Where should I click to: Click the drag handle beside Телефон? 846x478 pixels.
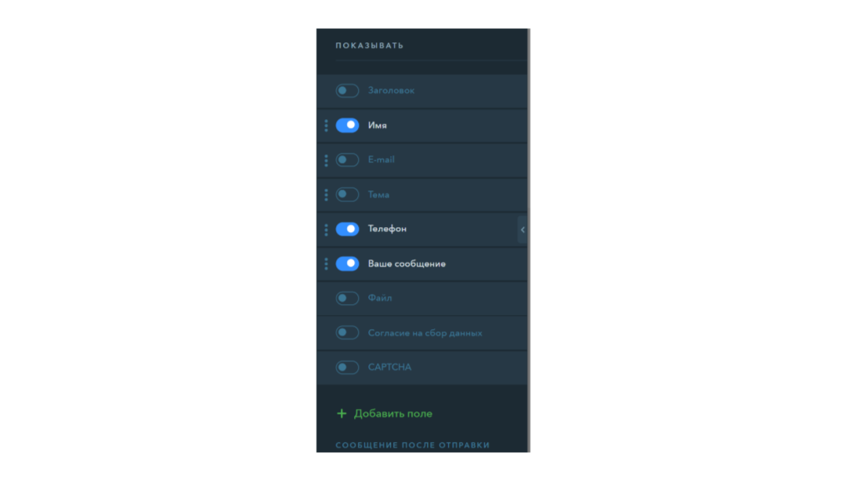tap(326, 230)
